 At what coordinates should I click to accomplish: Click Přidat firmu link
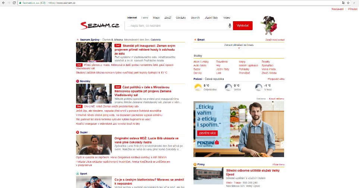[278, 165]
